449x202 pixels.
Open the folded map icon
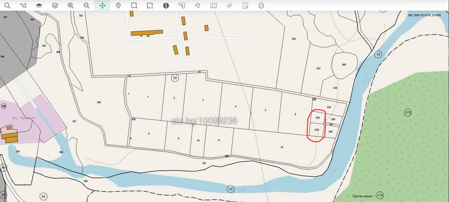214,5
